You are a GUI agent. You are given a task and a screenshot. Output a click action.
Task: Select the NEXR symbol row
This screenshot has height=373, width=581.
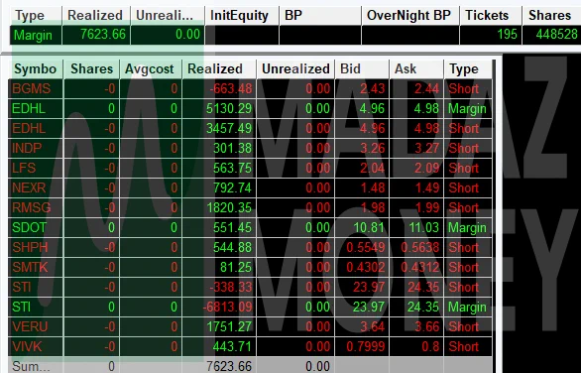click(x=250, y=187)
